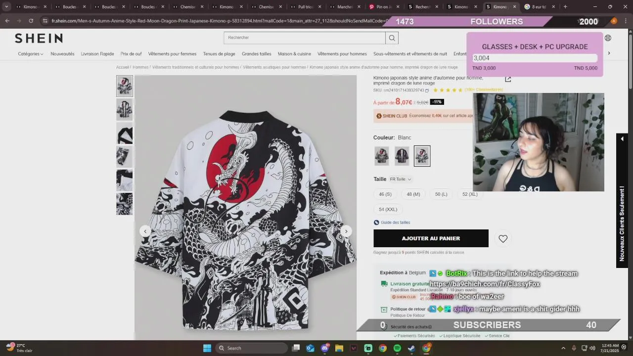
Task: Show next product image with right arrow
Action: 346,231
